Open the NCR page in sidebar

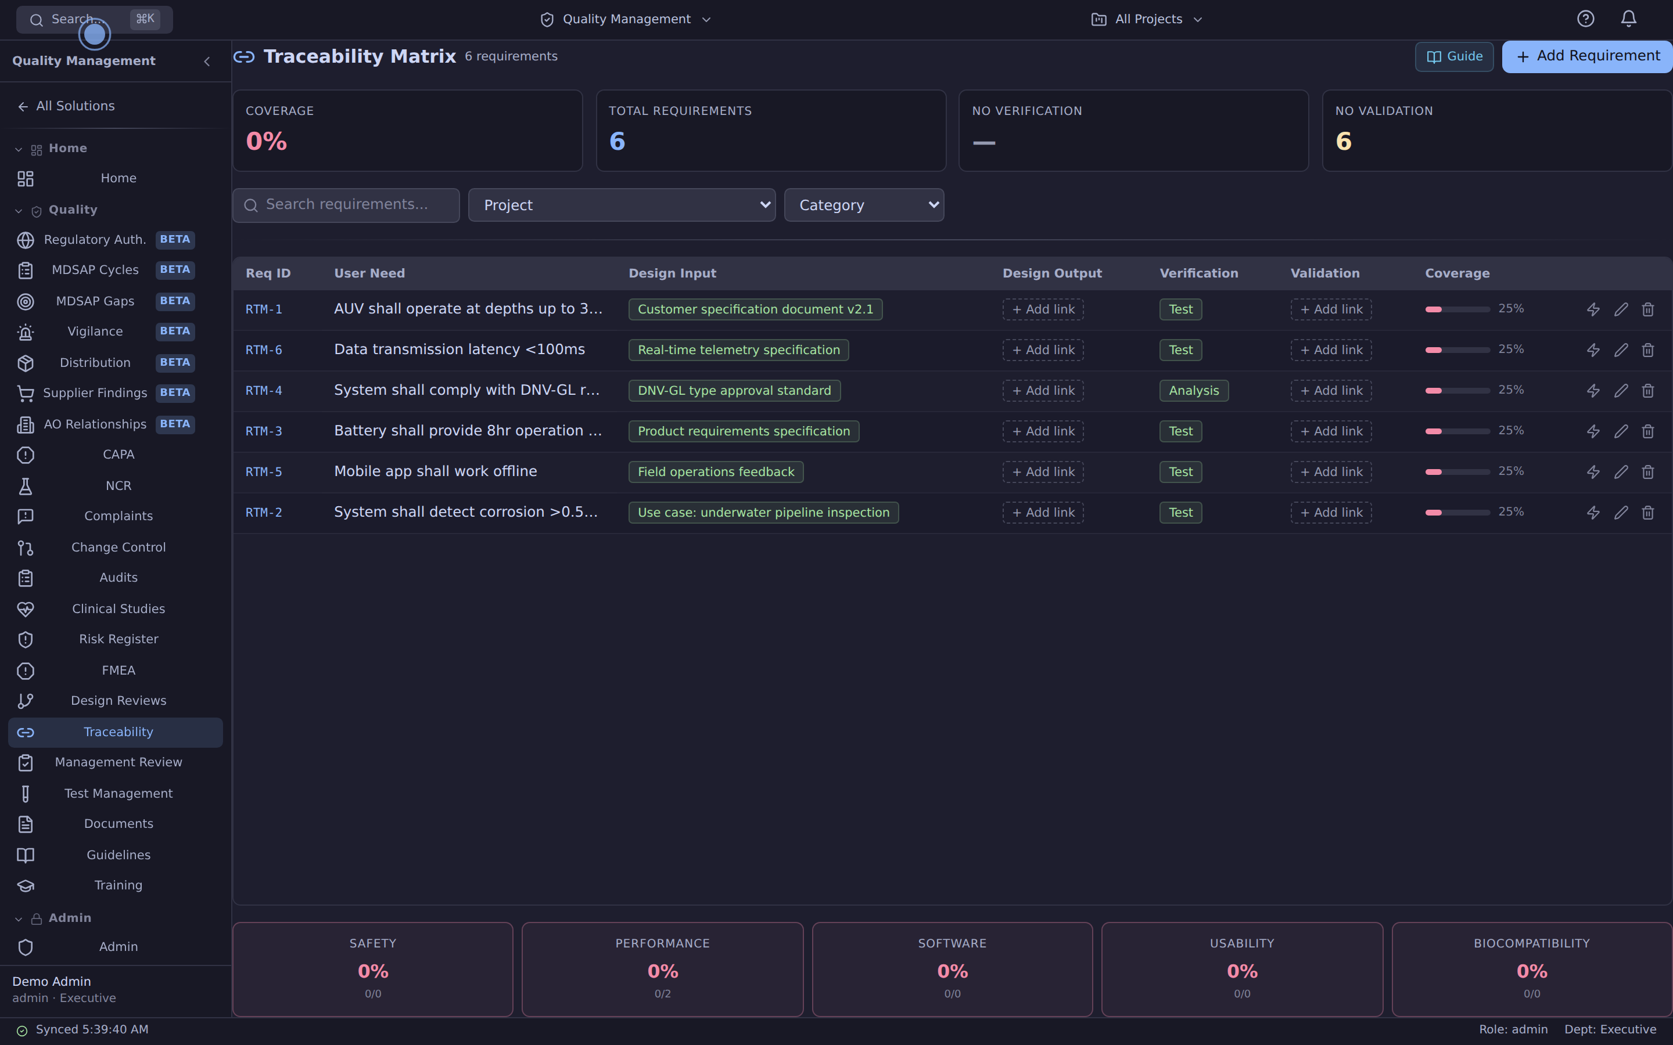pos(116,486)
